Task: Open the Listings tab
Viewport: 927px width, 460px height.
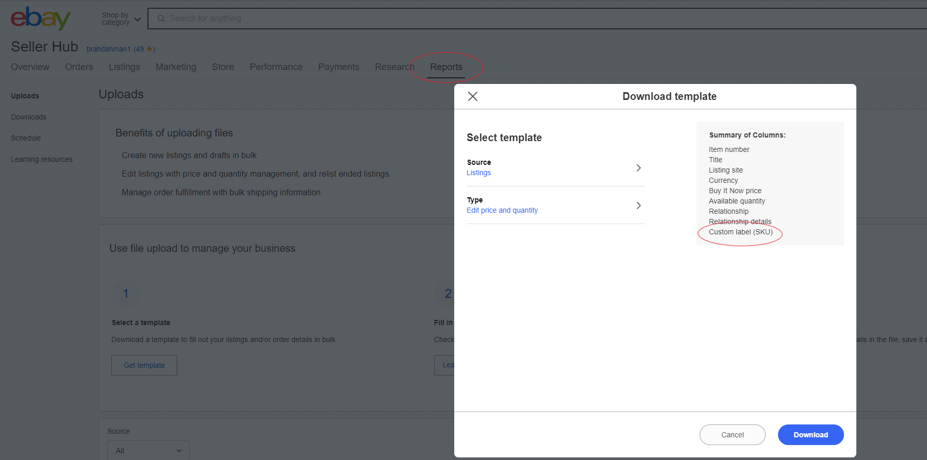Action: [124, 67]
